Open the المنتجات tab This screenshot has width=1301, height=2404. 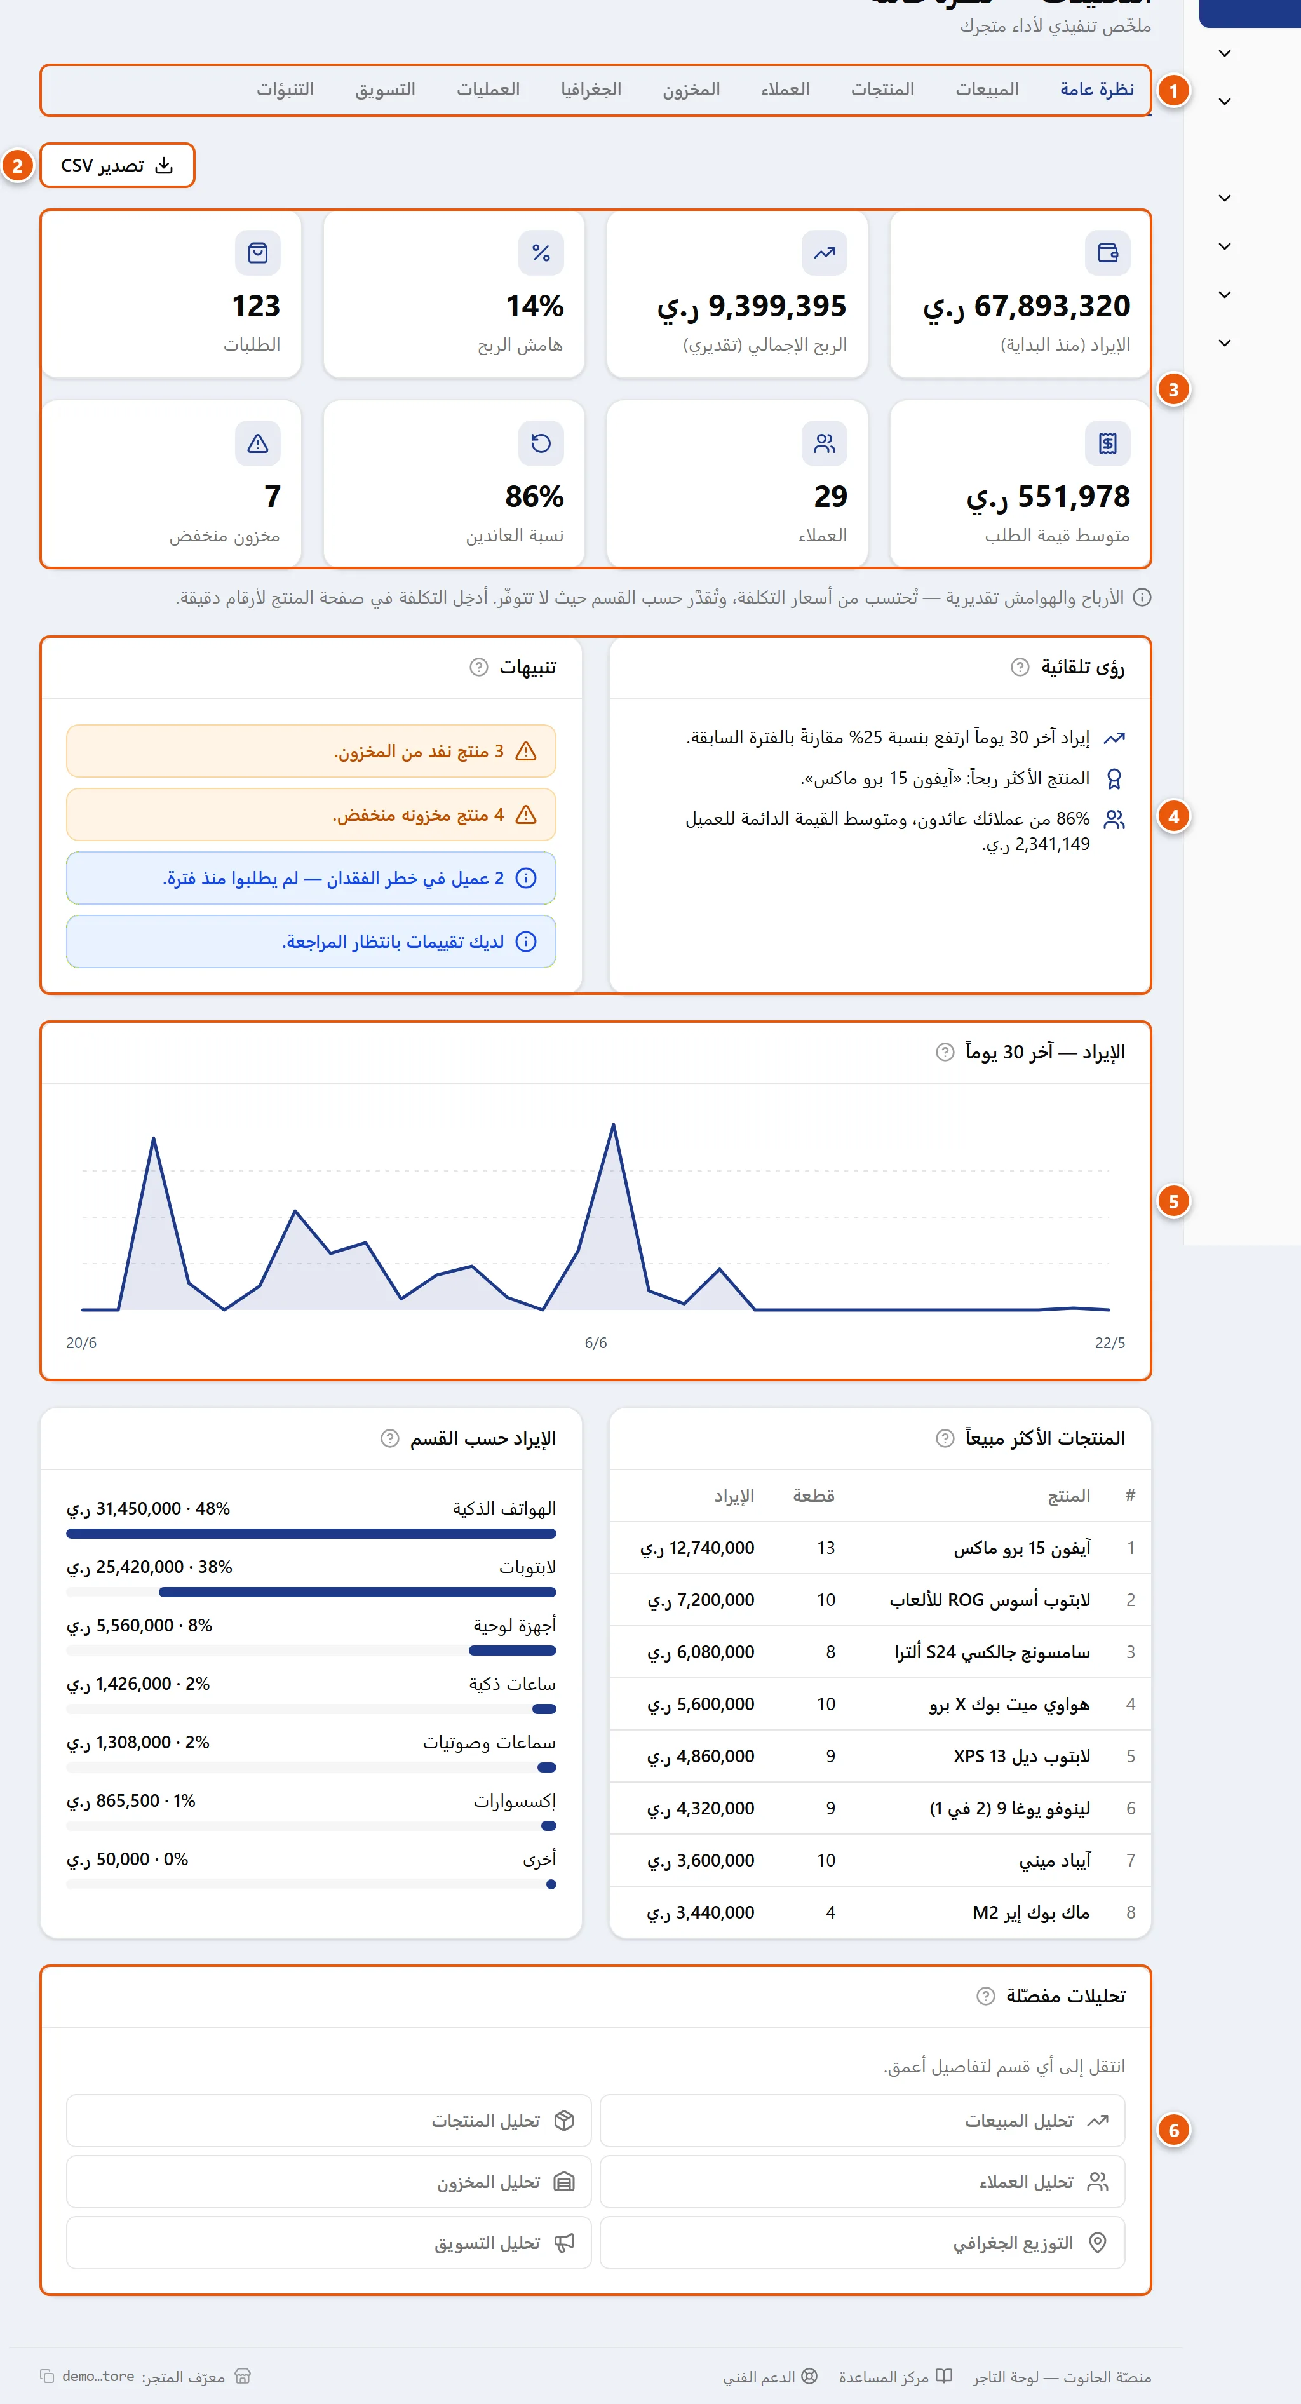(882, 90)
